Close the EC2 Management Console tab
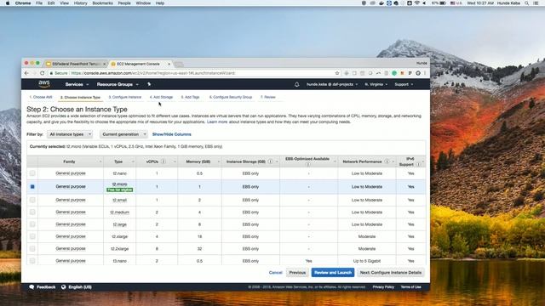Image resolution: width=545 pixels, height=306 pixels. (x=169, y=64)
